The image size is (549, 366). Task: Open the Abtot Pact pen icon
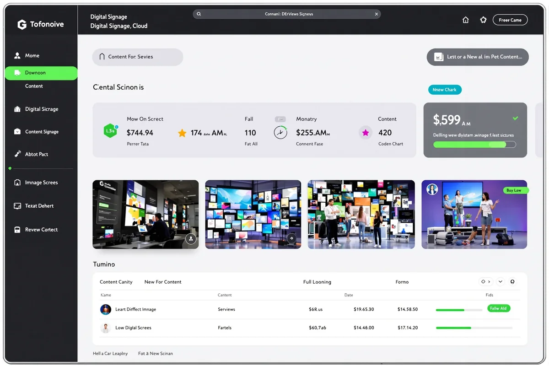coord(17,154)
